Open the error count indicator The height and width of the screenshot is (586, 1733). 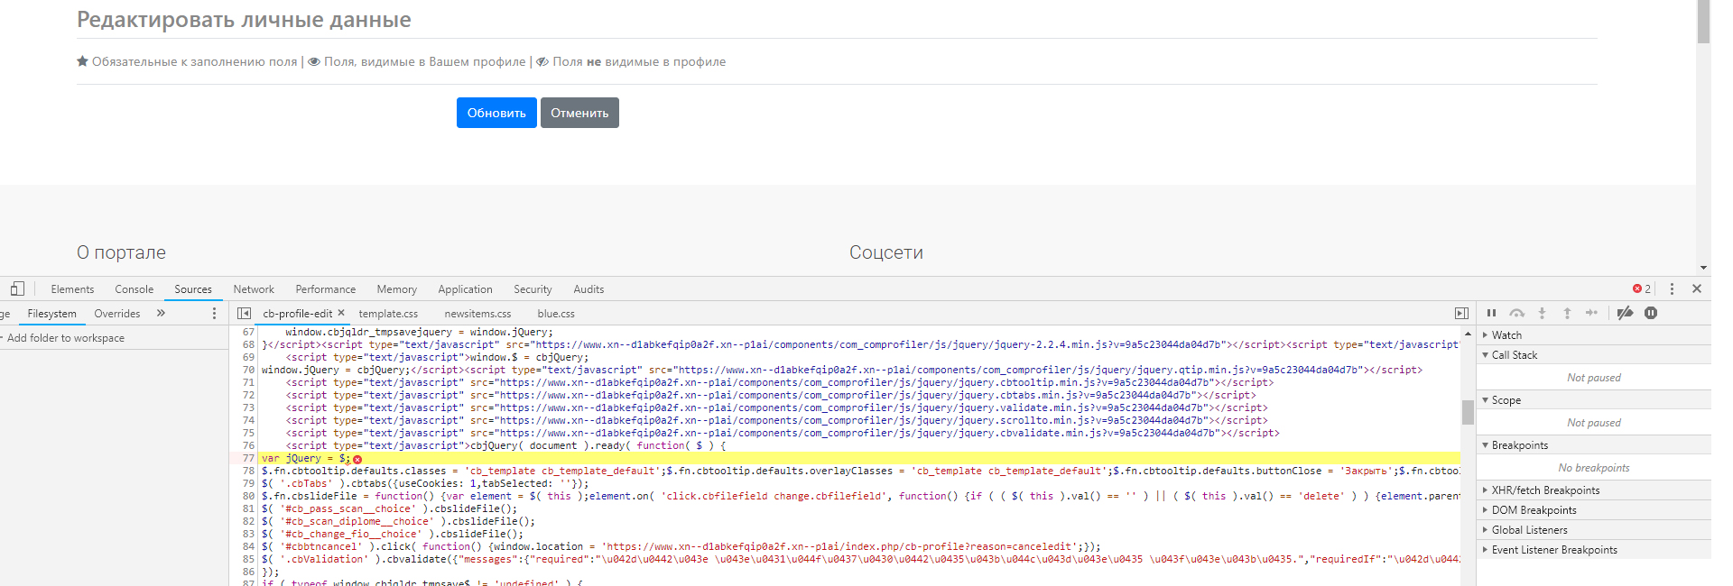[x=1642, y=288]
